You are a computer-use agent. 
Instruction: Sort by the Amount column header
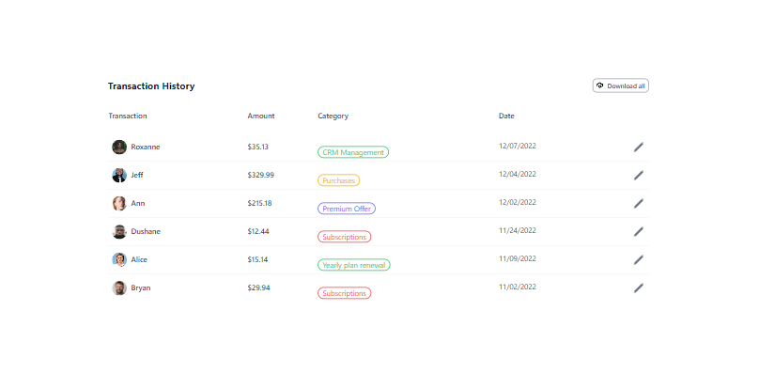pos(261,117)
